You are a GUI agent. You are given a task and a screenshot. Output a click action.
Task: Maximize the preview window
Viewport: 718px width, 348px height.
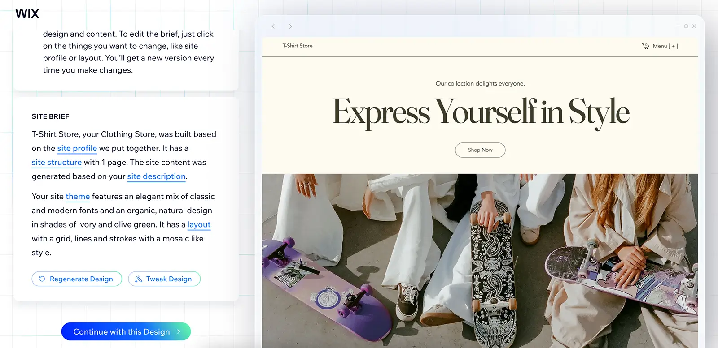pos(686,26)
